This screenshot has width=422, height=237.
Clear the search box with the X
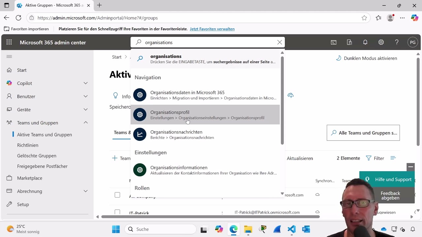pyautogui.click(x=280, y=42)
